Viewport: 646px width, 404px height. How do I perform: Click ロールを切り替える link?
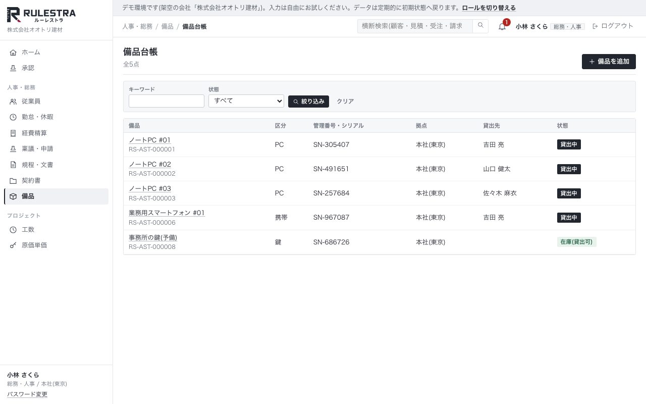[489, 8]
